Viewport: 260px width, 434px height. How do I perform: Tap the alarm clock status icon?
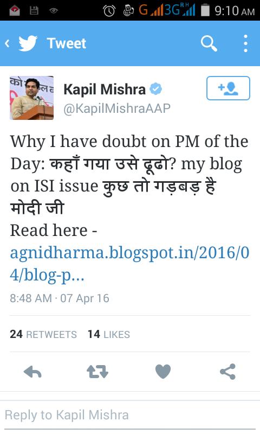point(109,10)
